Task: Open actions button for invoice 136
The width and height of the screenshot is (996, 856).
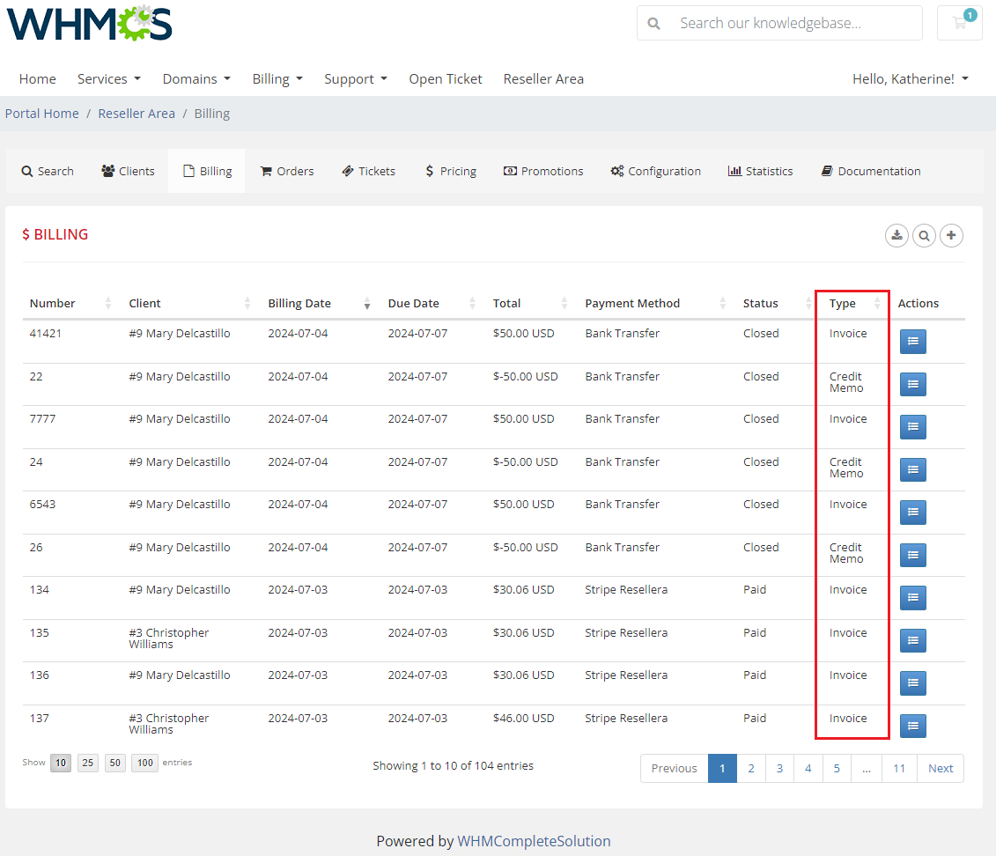Action: pos(913,683)
